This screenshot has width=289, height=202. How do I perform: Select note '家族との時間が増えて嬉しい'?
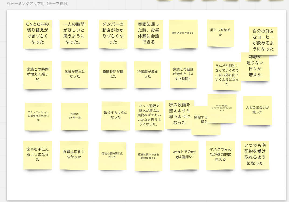point(38,75)
